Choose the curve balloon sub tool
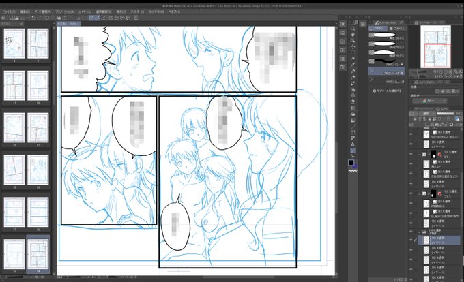The width and height of the screenshot is (464, 282). pyautogui.click(x=386, y=52)
